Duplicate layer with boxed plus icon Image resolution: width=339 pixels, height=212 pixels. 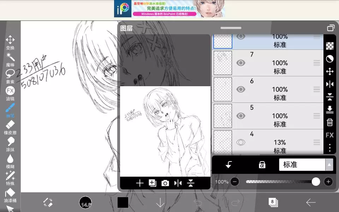click(153, 183)
